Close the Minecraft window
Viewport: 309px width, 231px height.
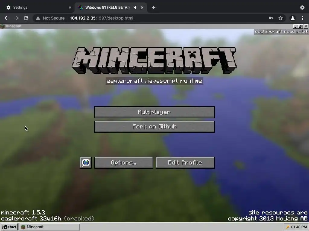(306, 26)
